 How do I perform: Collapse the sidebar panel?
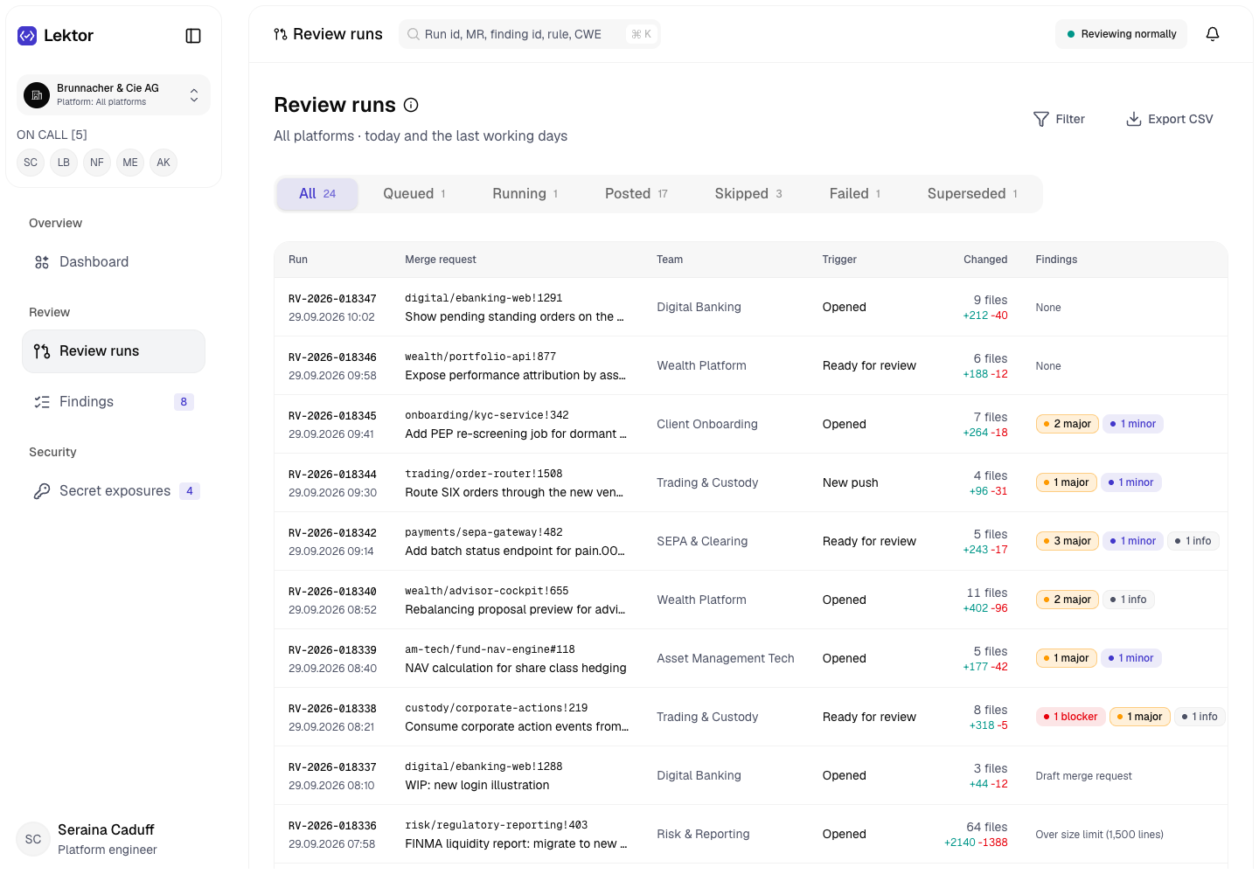(193, 36)
